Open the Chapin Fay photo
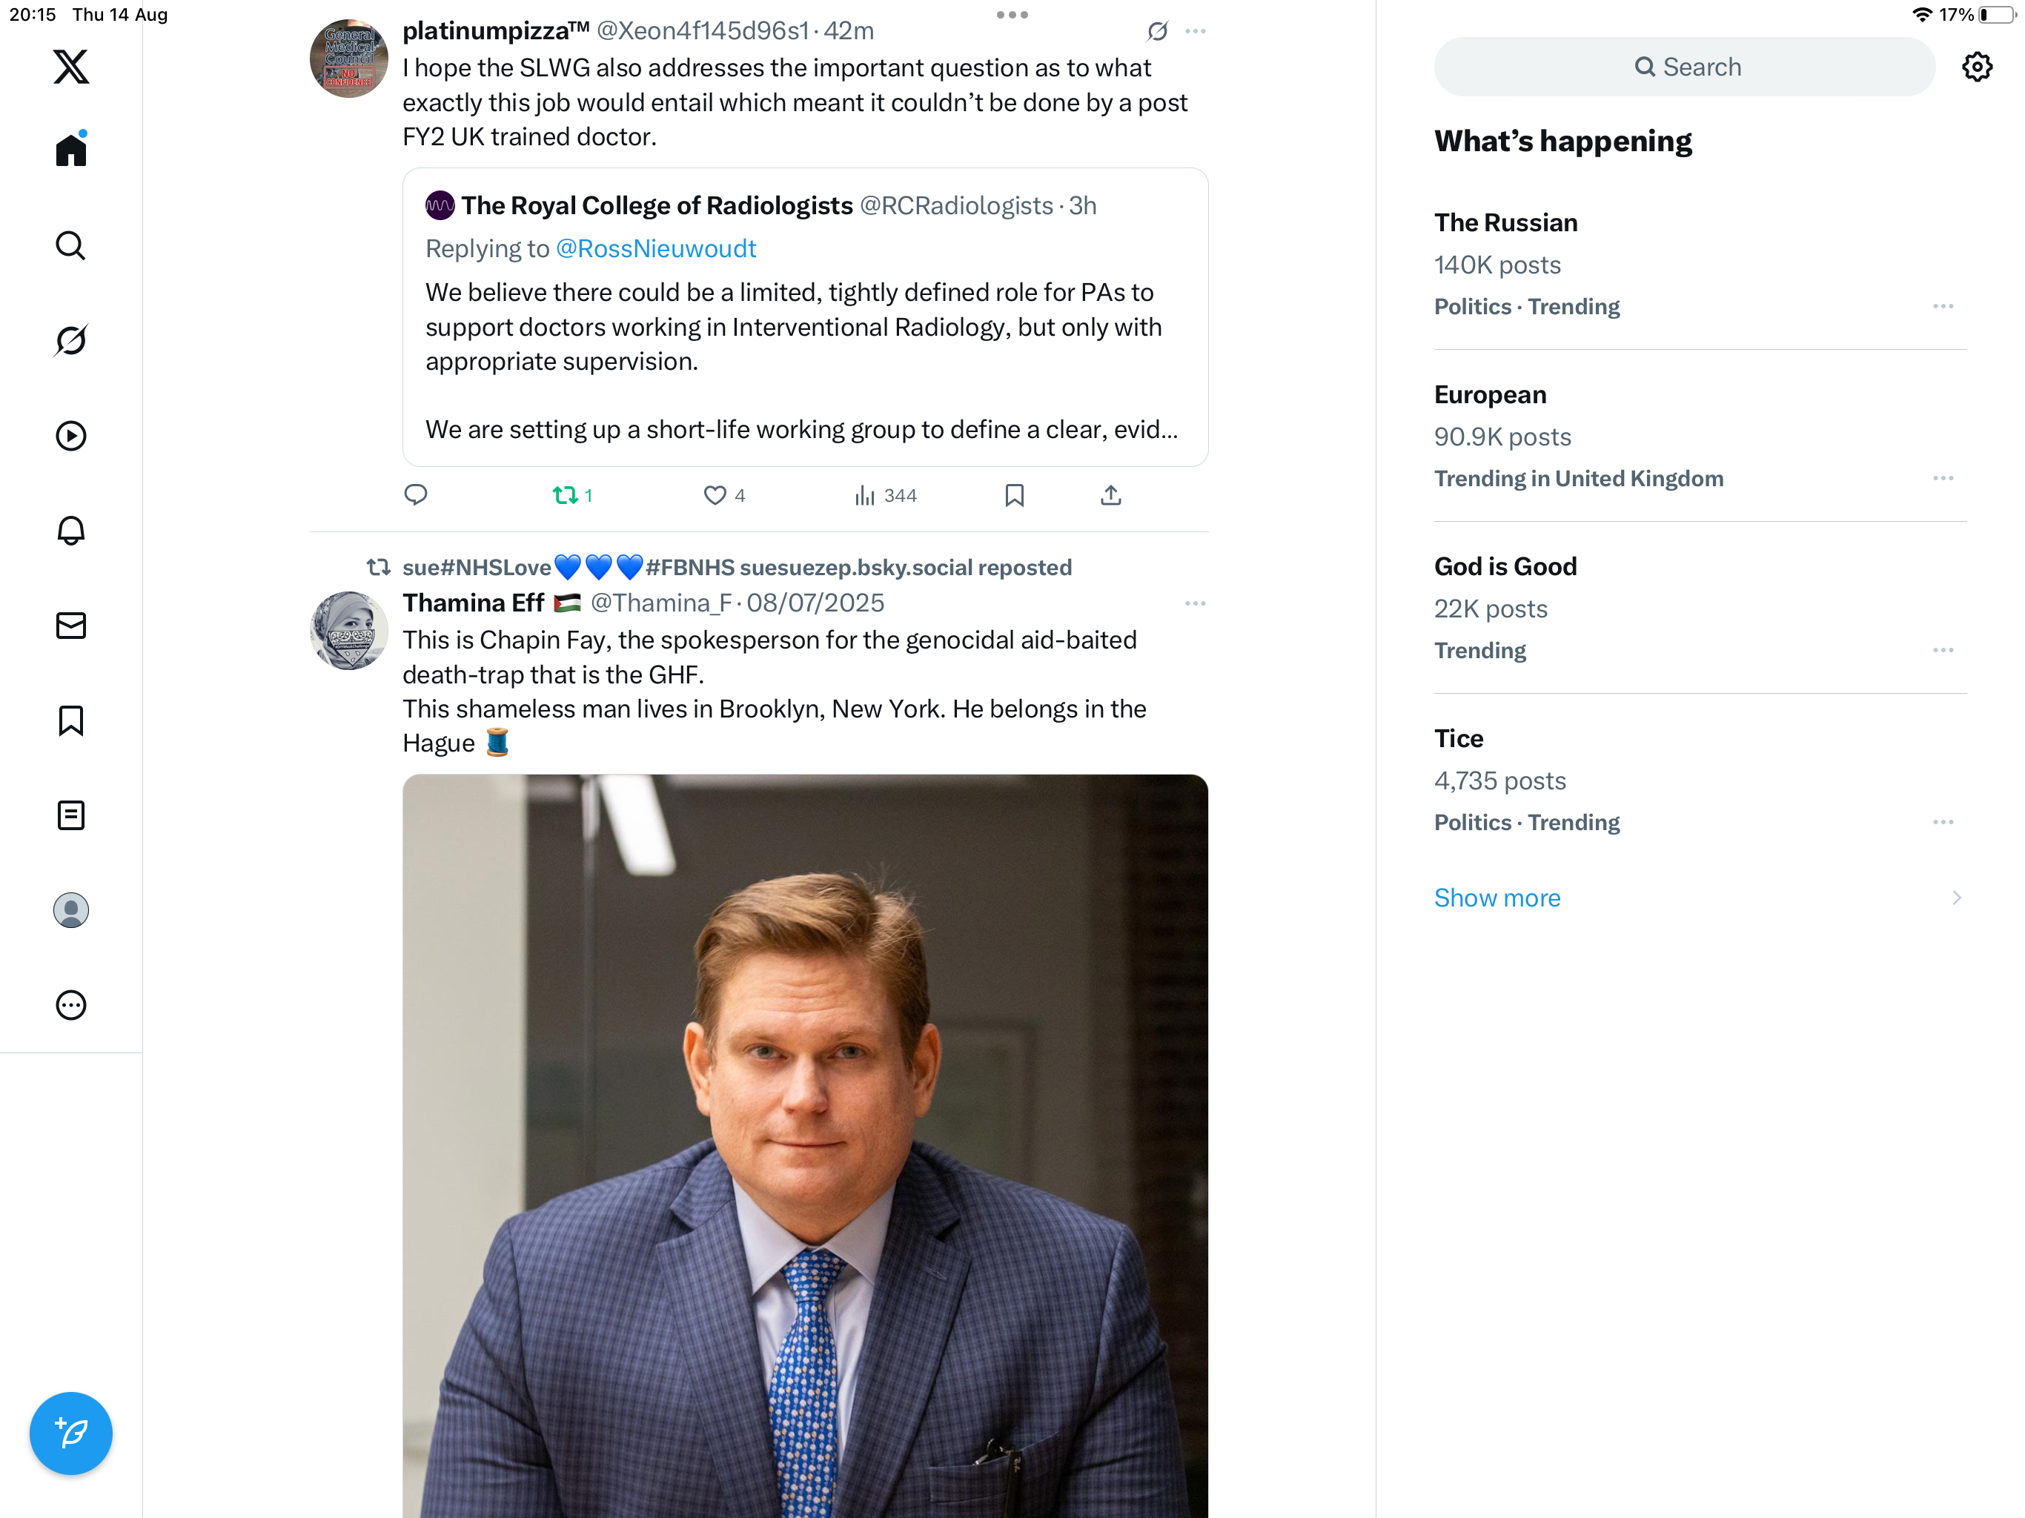The image size is (2025, 1518). 805,1144
